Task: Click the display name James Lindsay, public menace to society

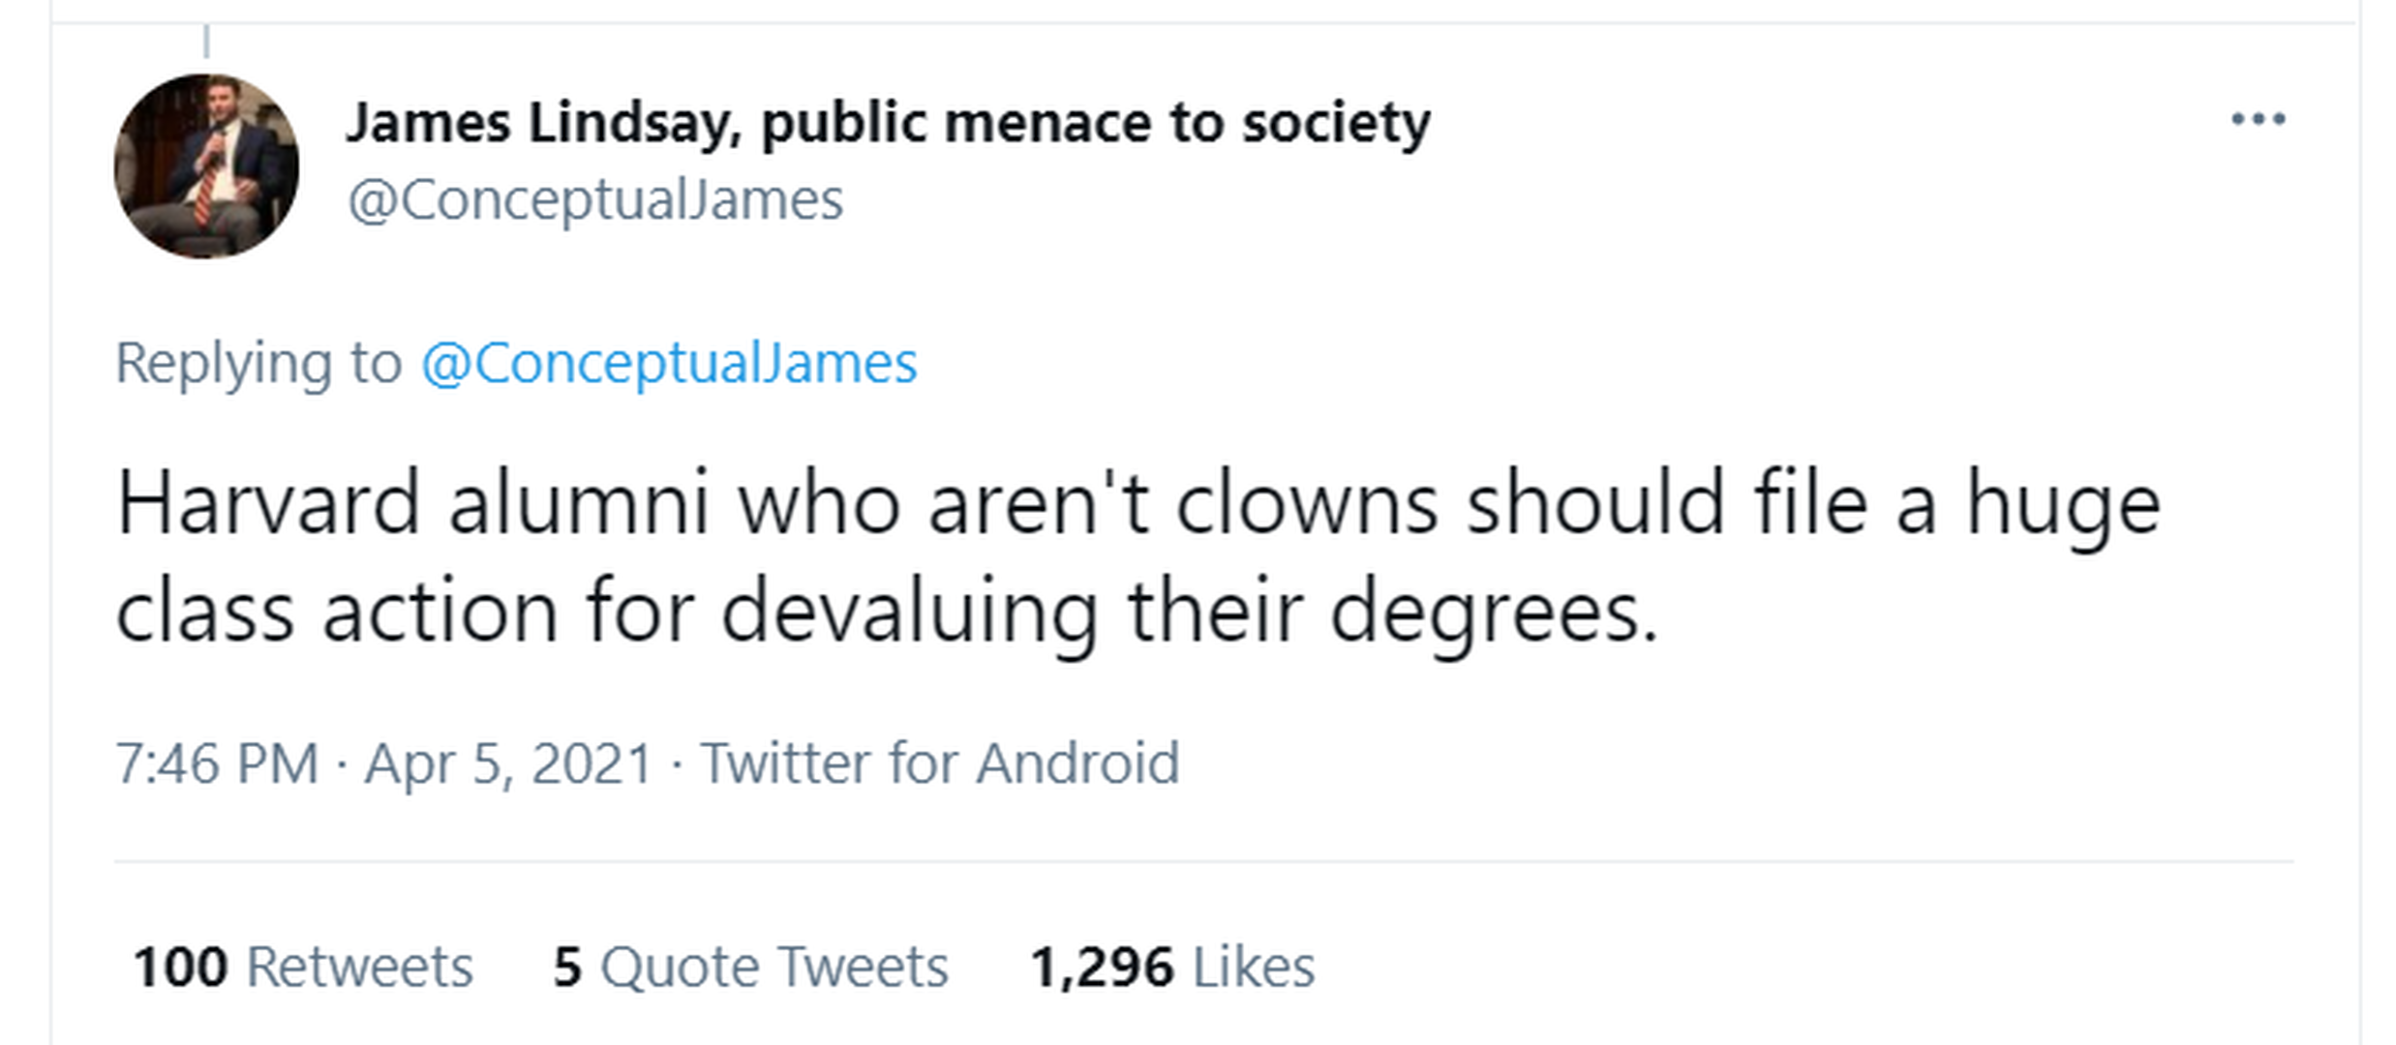Action: click(x=888, y=123)
